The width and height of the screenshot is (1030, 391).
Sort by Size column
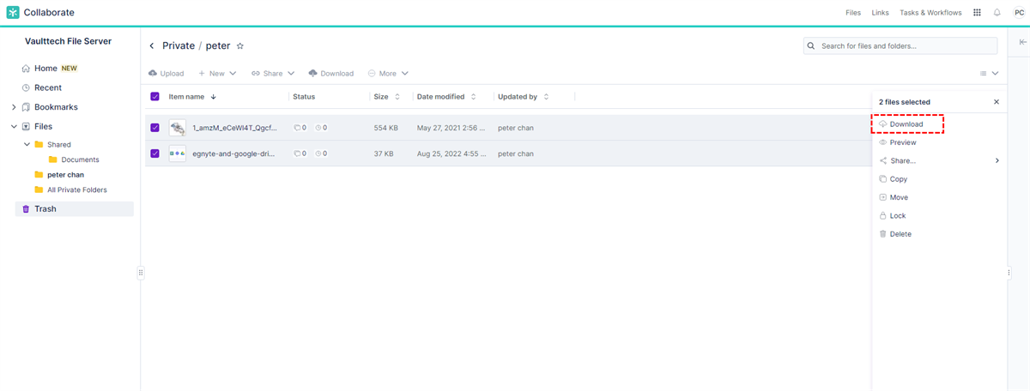(387, 97)
